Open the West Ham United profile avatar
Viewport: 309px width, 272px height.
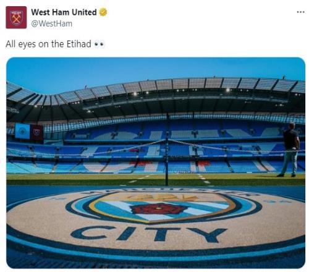16,17
